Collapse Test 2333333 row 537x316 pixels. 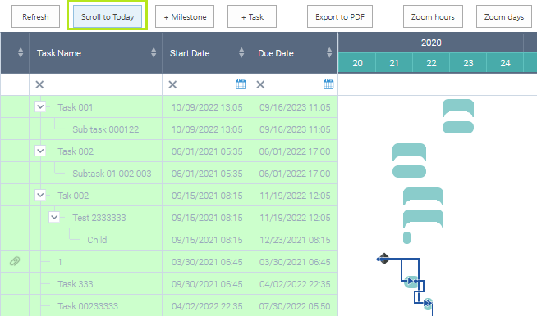coord(54,217)
